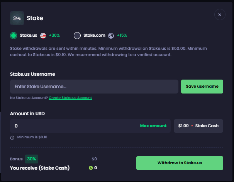This screenshot has width=234, height=182.
Task: Click the 30% bonus badge
Action: (32, 159)
